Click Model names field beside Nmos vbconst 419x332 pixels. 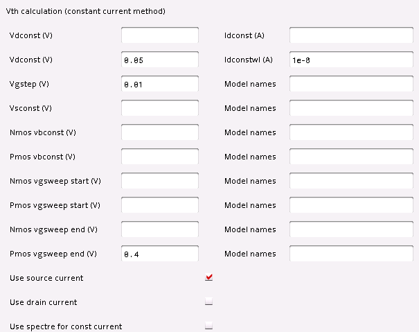pos(351,132)
